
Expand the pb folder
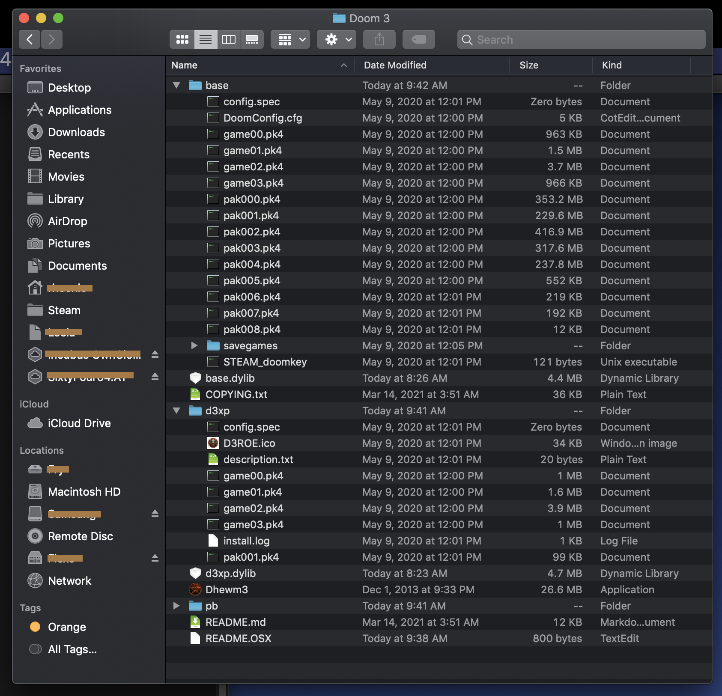tap(176, 606)
